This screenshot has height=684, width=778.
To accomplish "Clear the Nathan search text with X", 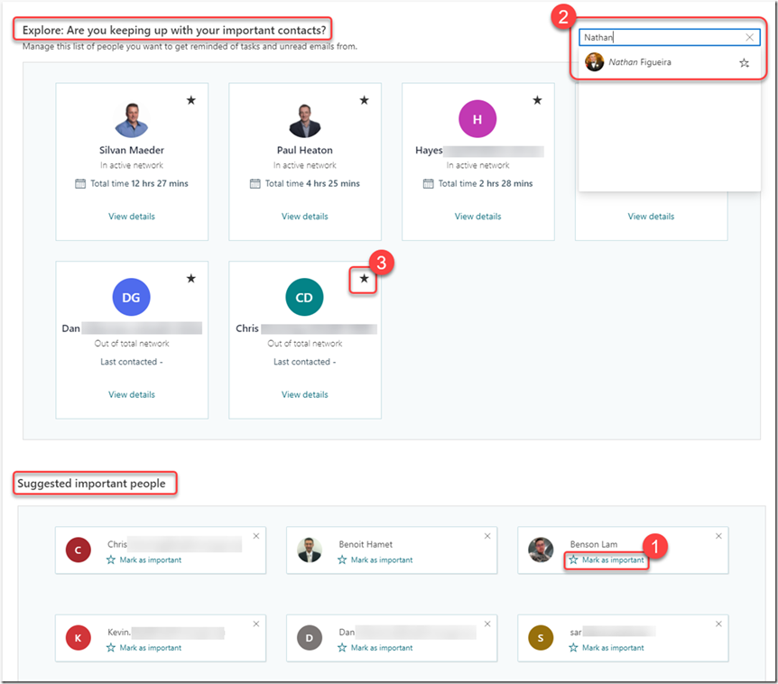I will pyautogui.click(x=749, y=38).
